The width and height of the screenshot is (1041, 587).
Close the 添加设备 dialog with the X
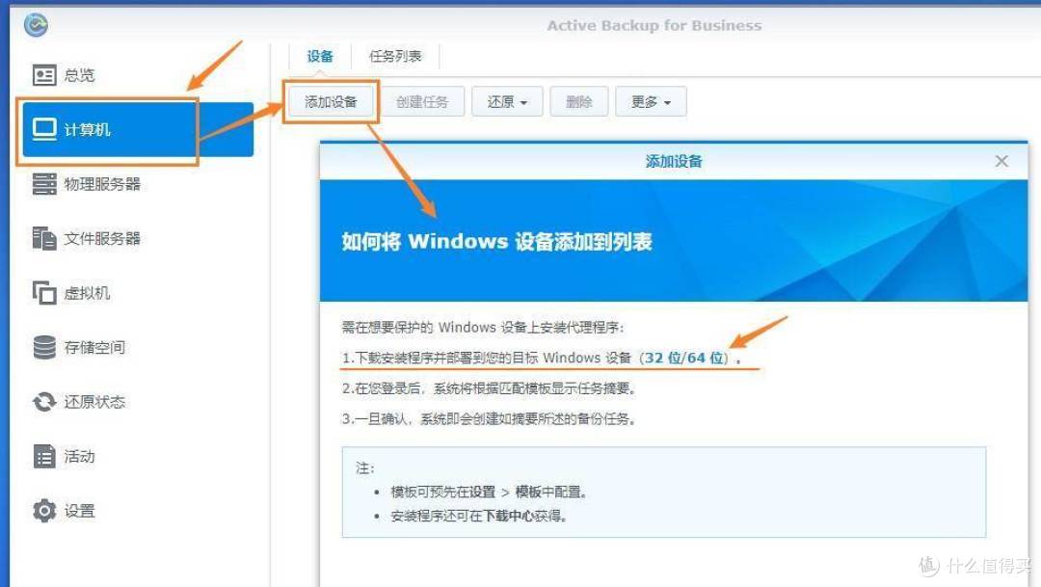pyautogui.click(x=1001, y=161)
